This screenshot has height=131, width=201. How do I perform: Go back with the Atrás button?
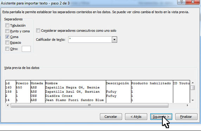click(136, 117)
